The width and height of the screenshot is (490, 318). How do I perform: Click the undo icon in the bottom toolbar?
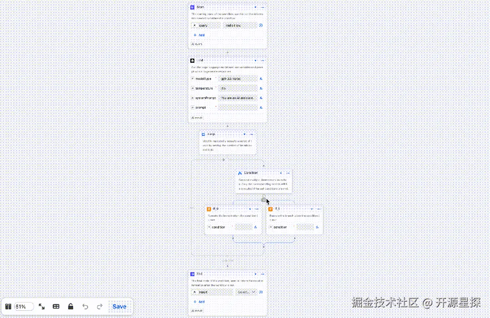click(x=85, y=306)
